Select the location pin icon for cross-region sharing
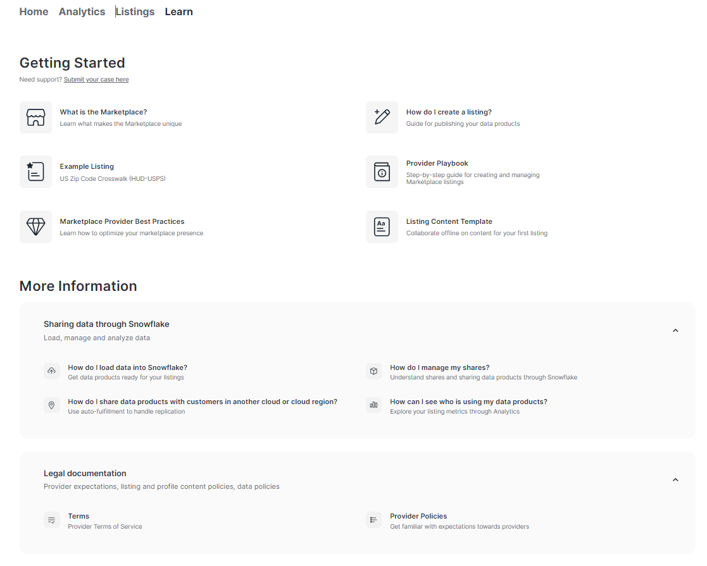Image resolution: width=707 pixels, height=566 pixels. [51, 405]
